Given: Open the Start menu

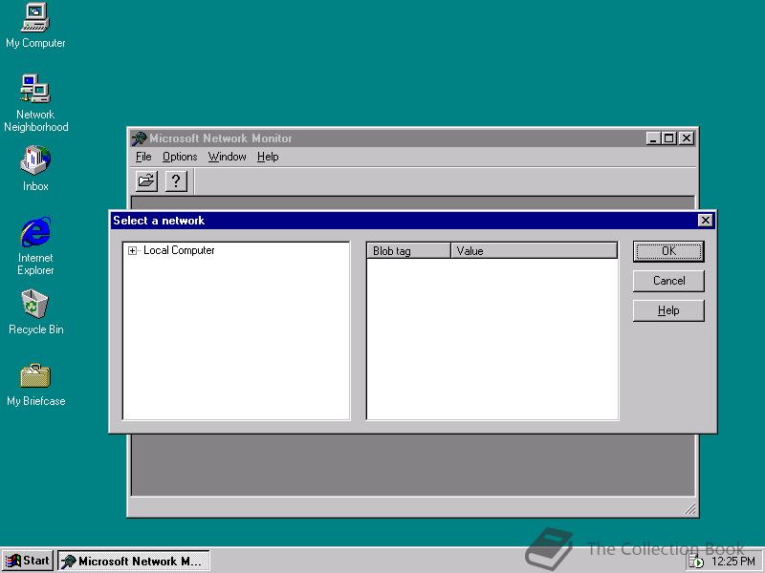Looking at the screenshot, I should [28, 561].
